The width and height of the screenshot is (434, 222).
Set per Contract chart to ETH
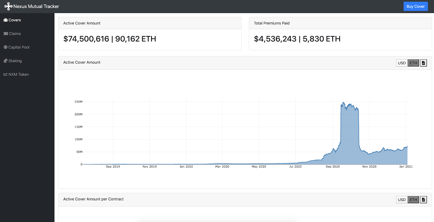(413, 200)
